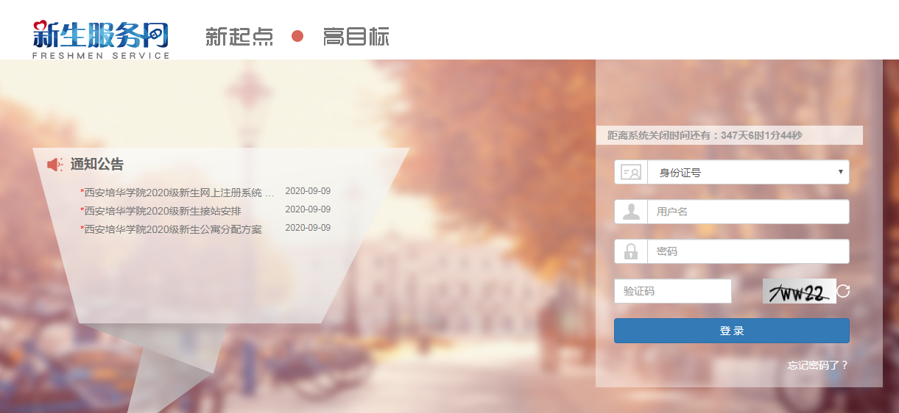Click the 通知公告 heading
This screenshot has width=899, height=413.
click(97, 165)
